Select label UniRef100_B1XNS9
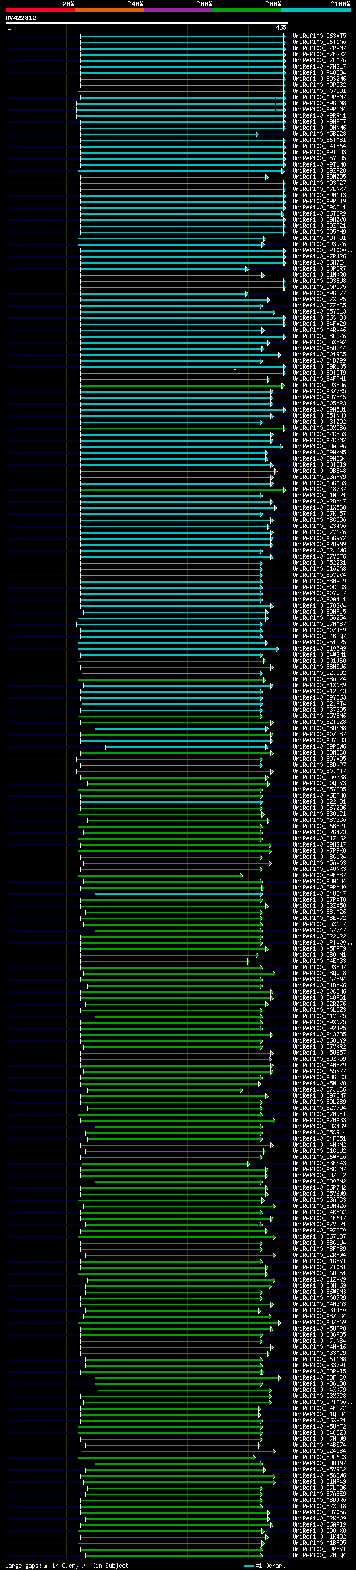 coord(319,686)
